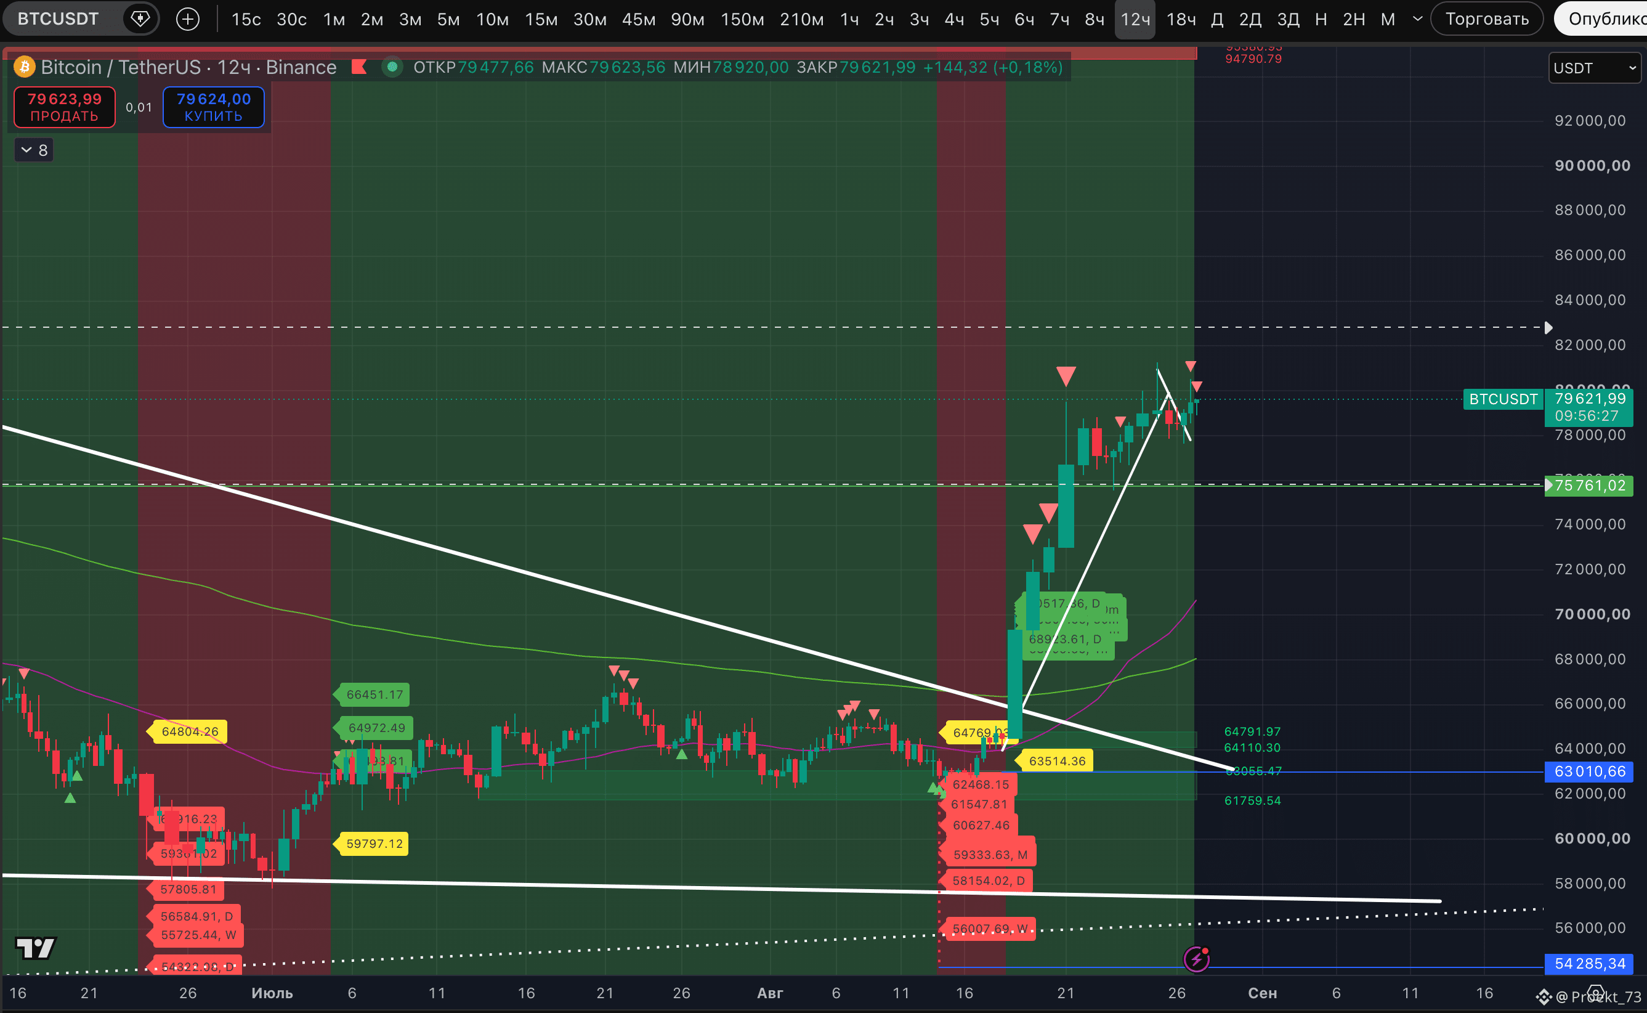This screenshot has height=1013, width=1647.
Task: Click the blue КУПИТЬ buy button
Action: (214, 107)
